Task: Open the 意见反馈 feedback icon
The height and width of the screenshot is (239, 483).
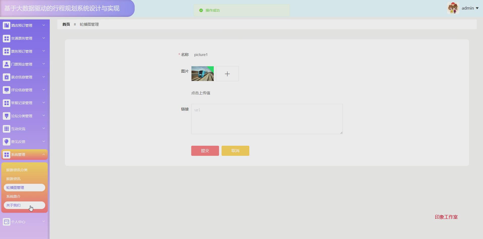Action: click(x=6, y=141)
